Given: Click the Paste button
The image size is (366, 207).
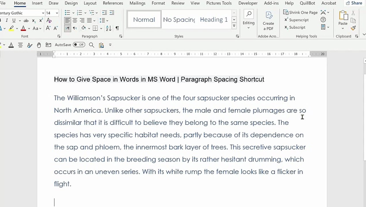Looking at the screenshot, I should pos(343,18).
